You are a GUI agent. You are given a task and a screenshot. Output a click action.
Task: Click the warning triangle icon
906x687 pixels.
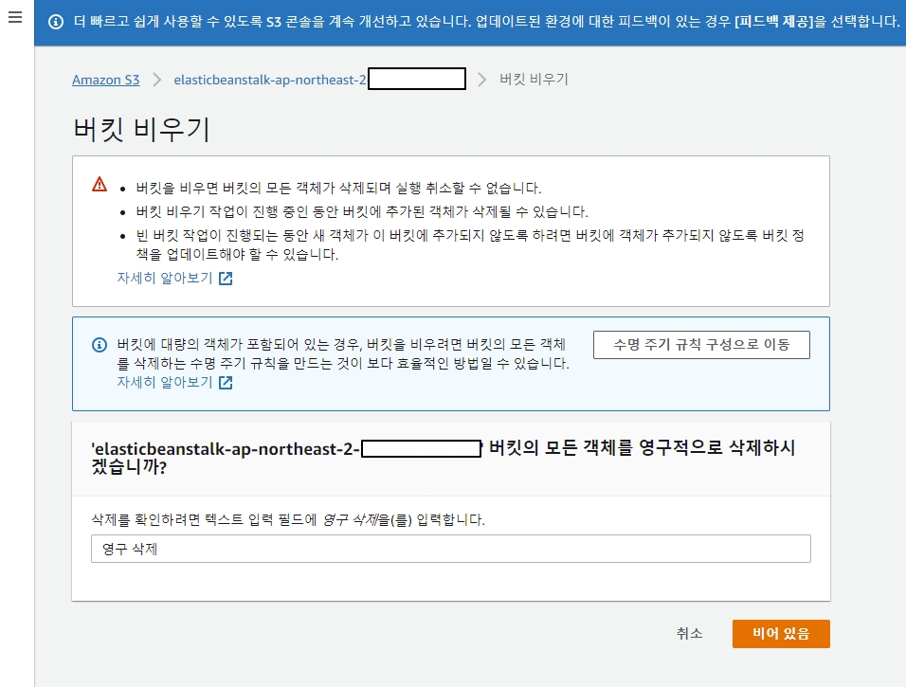click(100, 185)
